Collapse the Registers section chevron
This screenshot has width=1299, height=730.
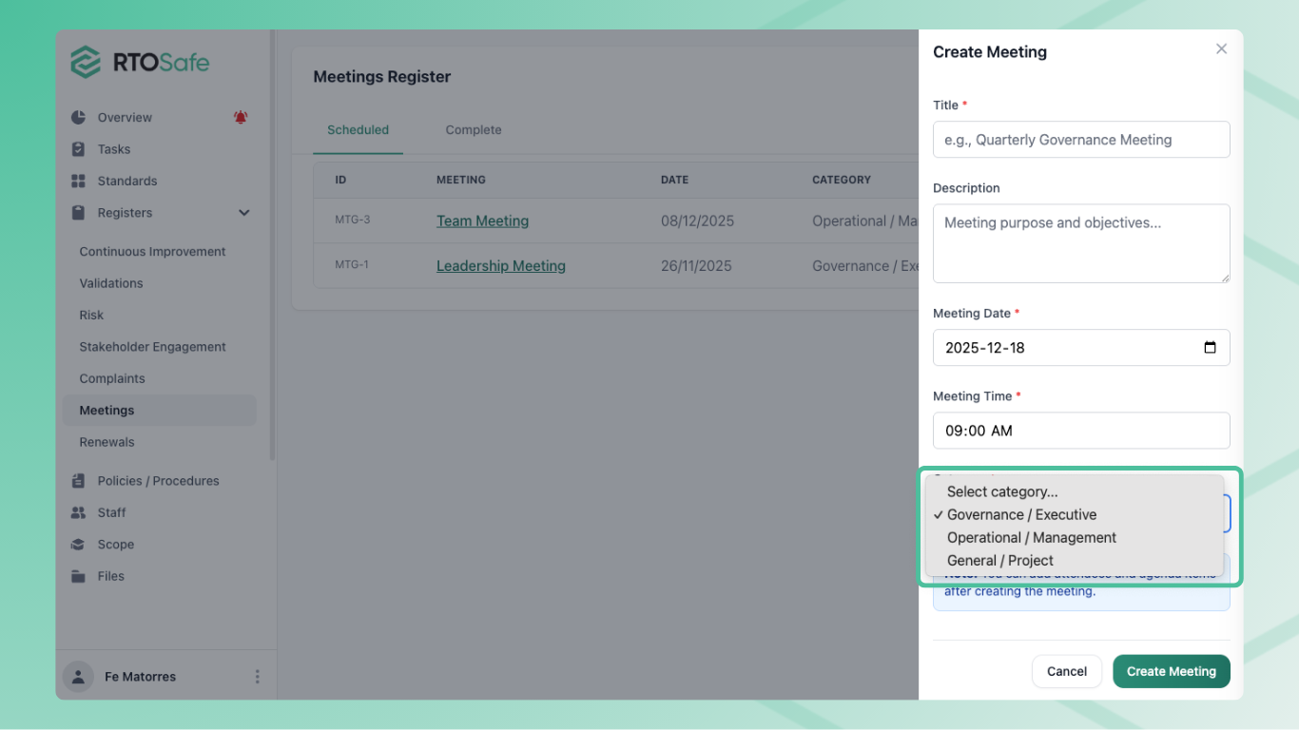[x=244, y=213]
